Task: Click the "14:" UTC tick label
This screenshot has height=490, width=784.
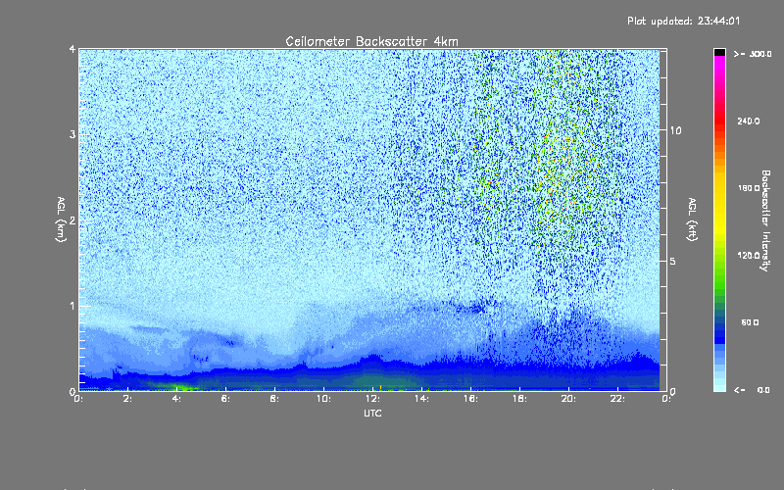Action: pyautogui.click(x=421, y=399)
